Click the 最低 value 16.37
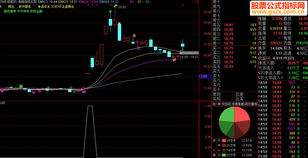308x158 pixels. [303, 19]
